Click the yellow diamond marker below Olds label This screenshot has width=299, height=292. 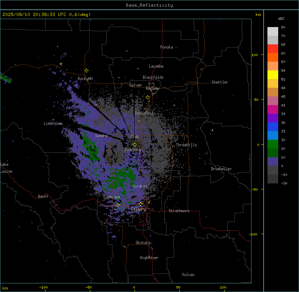pyautogui.click(x=135, y=145)
